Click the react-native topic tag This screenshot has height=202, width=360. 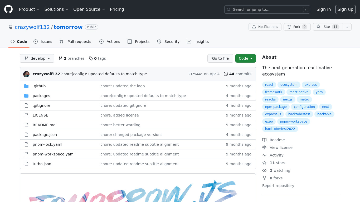(x=299, y=92)
